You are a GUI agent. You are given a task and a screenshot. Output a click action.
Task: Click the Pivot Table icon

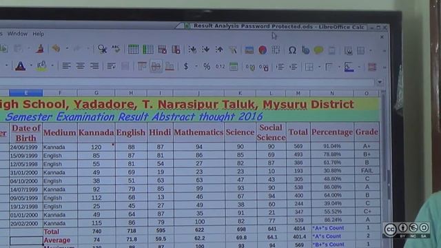[276, 50]
